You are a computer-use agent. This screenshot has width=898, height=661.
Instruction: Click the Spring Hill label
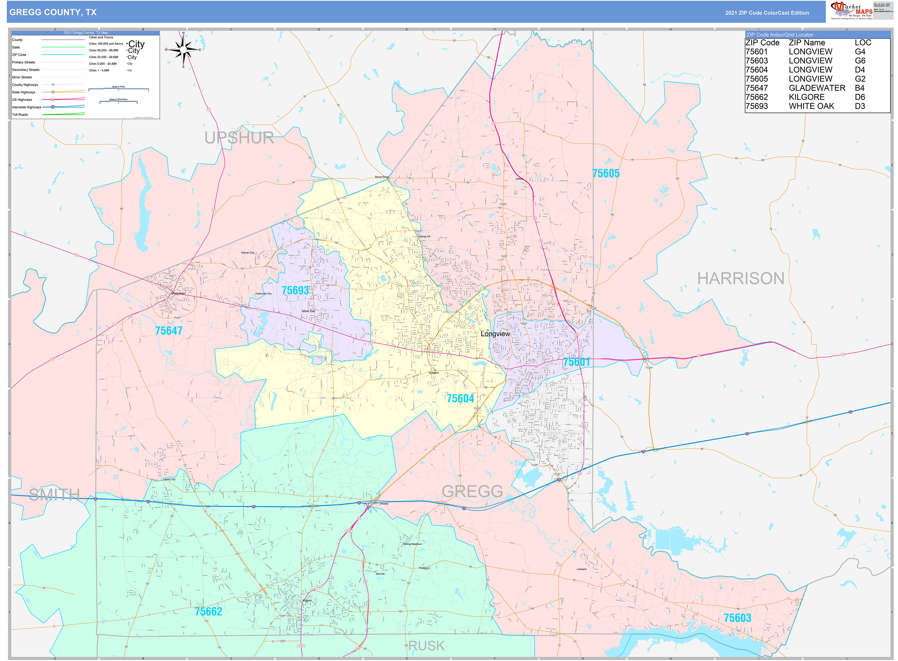[x=424, y=236]
